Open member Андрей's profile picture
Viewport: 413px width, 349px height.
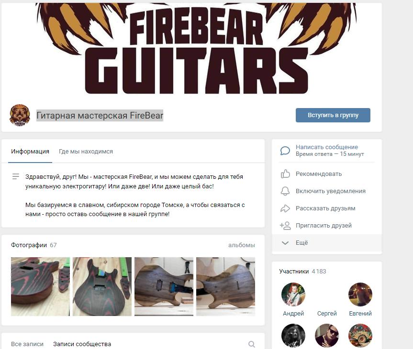(x=293, y=294)
